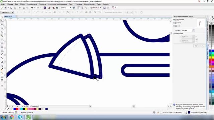
Task: Click the Open file folder icon
Action: coord(5,8)
